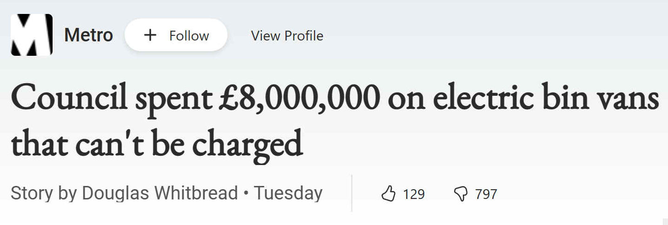Follow the Metro publisher
Viewport: 668px width, 225px height.
(x=176, y=35)
